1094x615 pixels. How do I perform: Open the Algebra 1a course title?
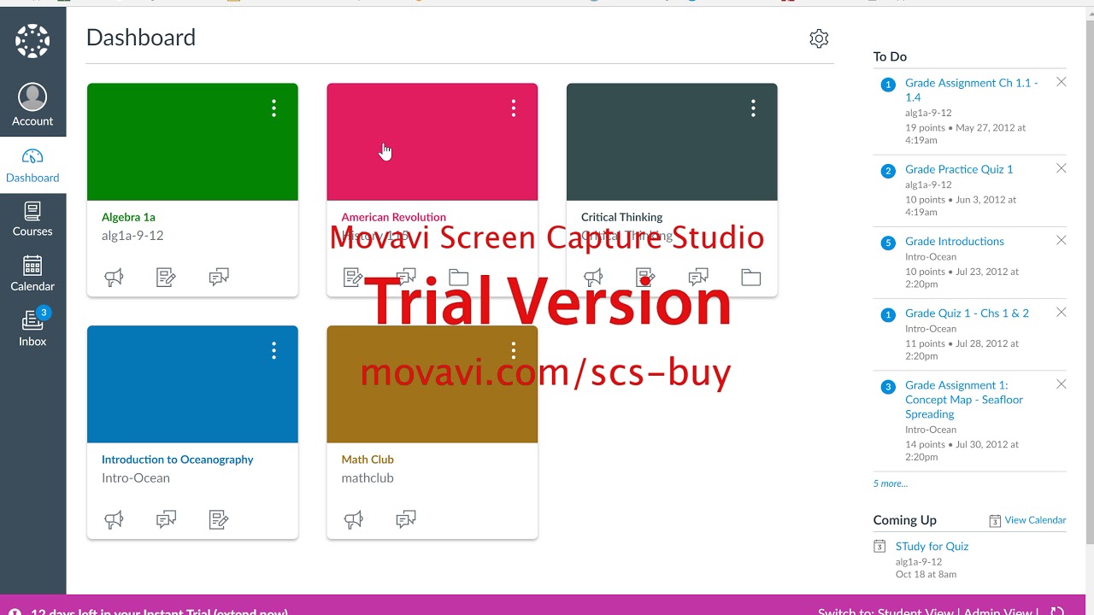click(x=128, y=217)
